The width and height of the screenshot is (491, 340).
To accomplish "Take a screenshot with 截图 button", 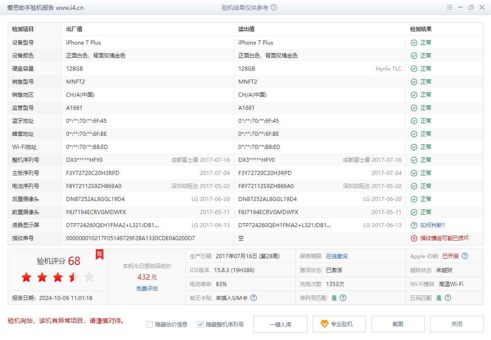I will tap(398, 324).
